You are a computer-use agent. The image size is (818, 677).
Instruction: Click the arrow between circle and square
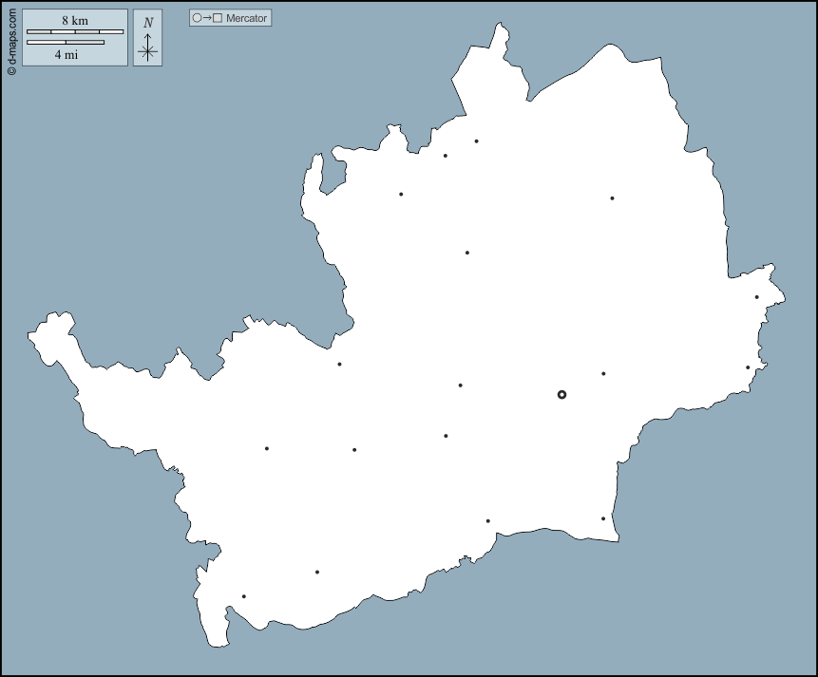click(207, 18)
